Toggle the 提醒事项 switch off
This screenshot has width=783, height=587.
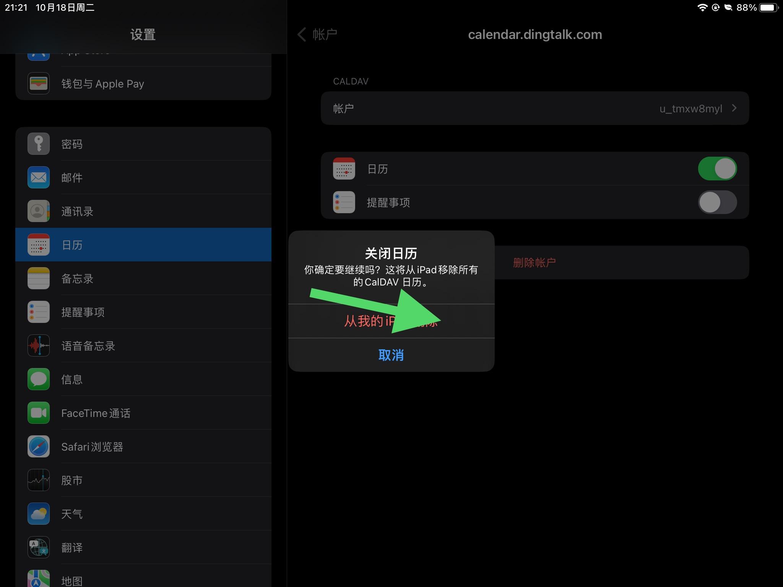tap(716, 202)
